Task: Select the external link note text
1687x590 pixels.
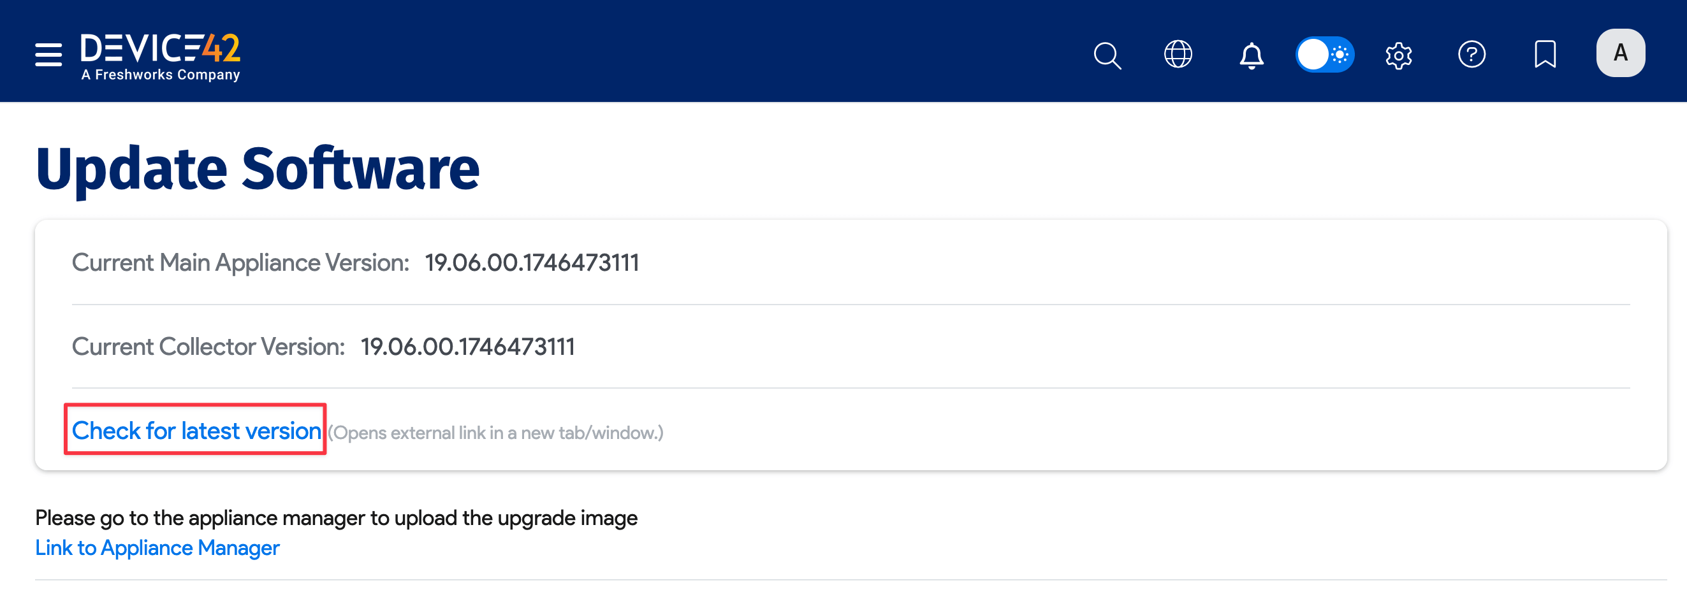Action: pos(497,433)
